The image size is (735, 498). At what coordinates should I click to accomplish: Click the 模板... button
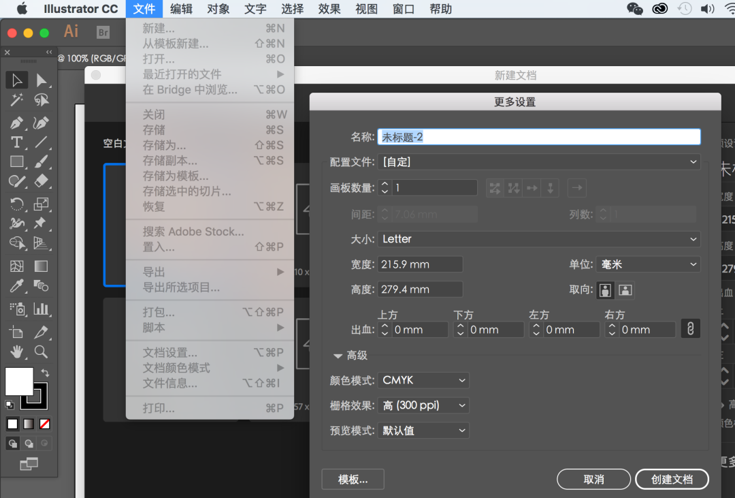pos(353,479)
